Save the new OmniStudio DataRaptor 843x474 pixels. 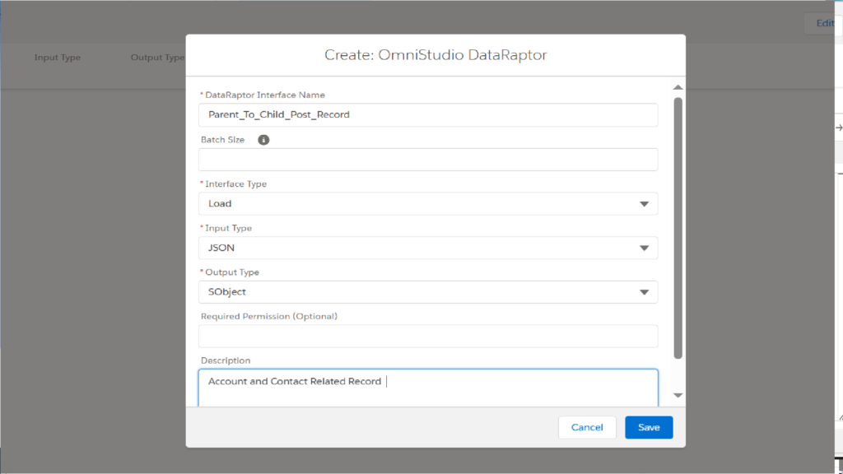coord(649,427)
